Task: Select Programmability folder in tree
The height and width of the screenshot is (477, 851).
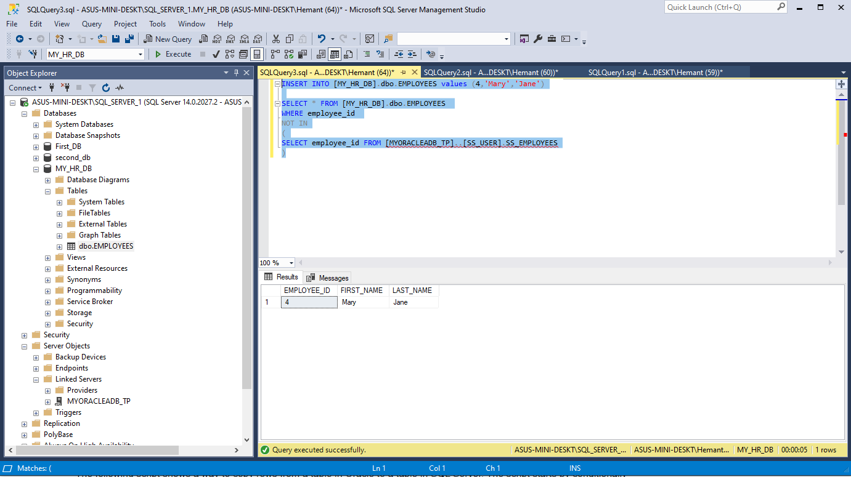Action: [94, 291]
